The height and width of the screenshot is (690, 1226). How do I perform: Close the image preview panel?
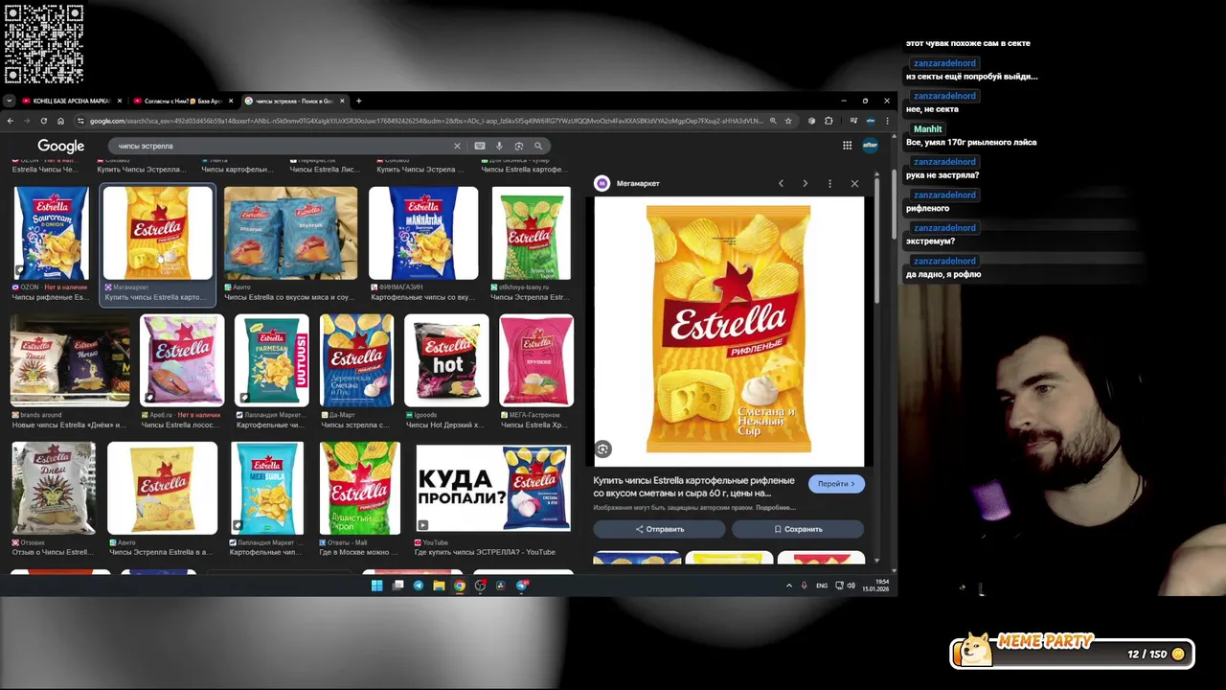point(854,183)
